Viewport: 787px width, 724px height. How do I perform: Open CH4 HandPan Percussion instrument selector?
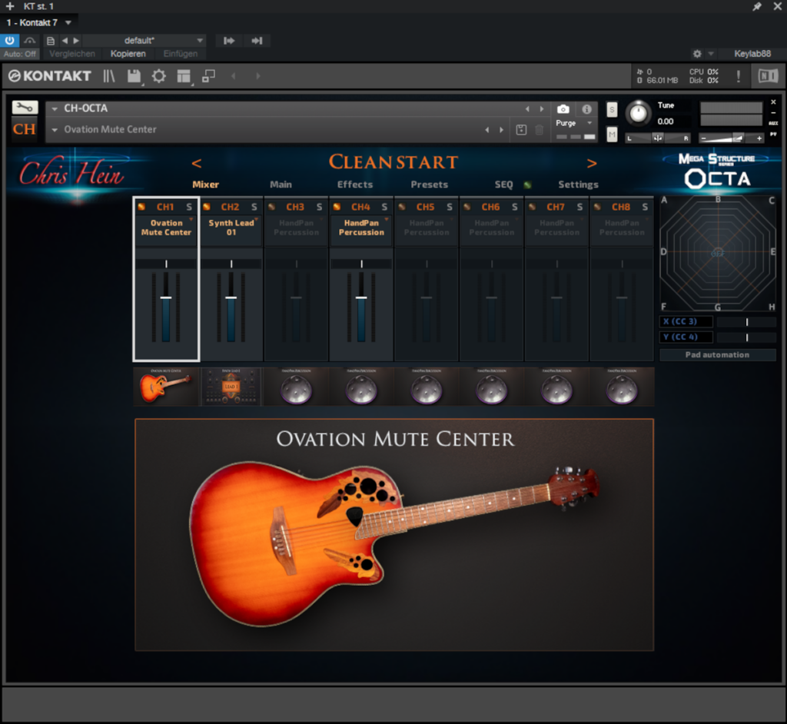tap(361, 227)
